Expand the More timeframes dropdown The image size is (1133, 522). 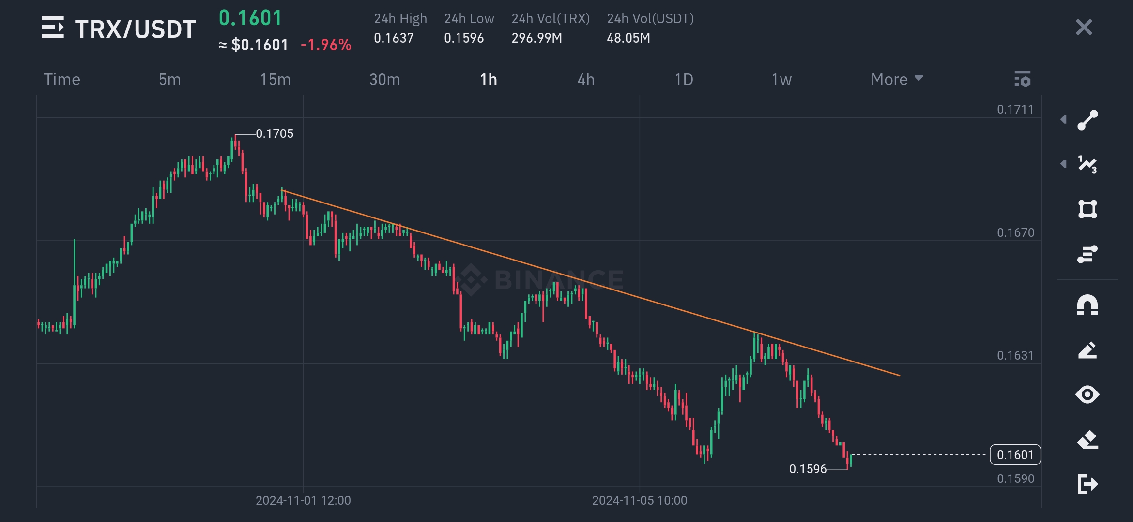[x=897, y=79]
